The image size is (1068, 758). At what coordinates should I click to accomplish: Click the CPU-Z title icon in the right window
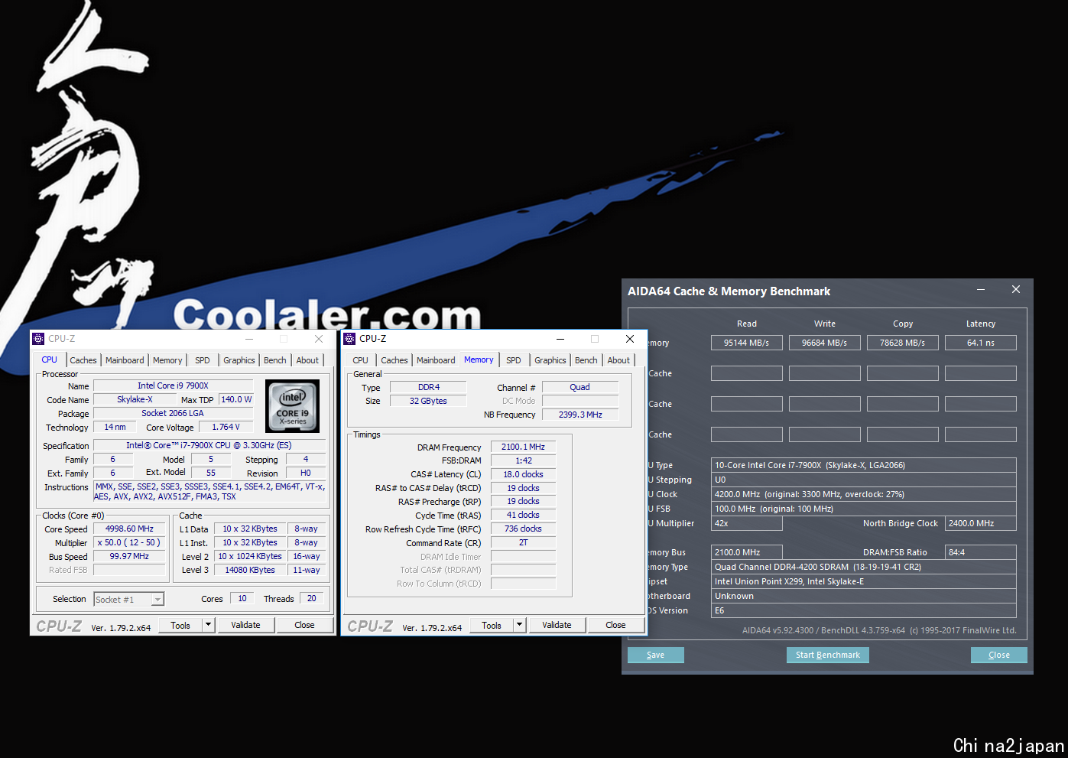[349, 339]
